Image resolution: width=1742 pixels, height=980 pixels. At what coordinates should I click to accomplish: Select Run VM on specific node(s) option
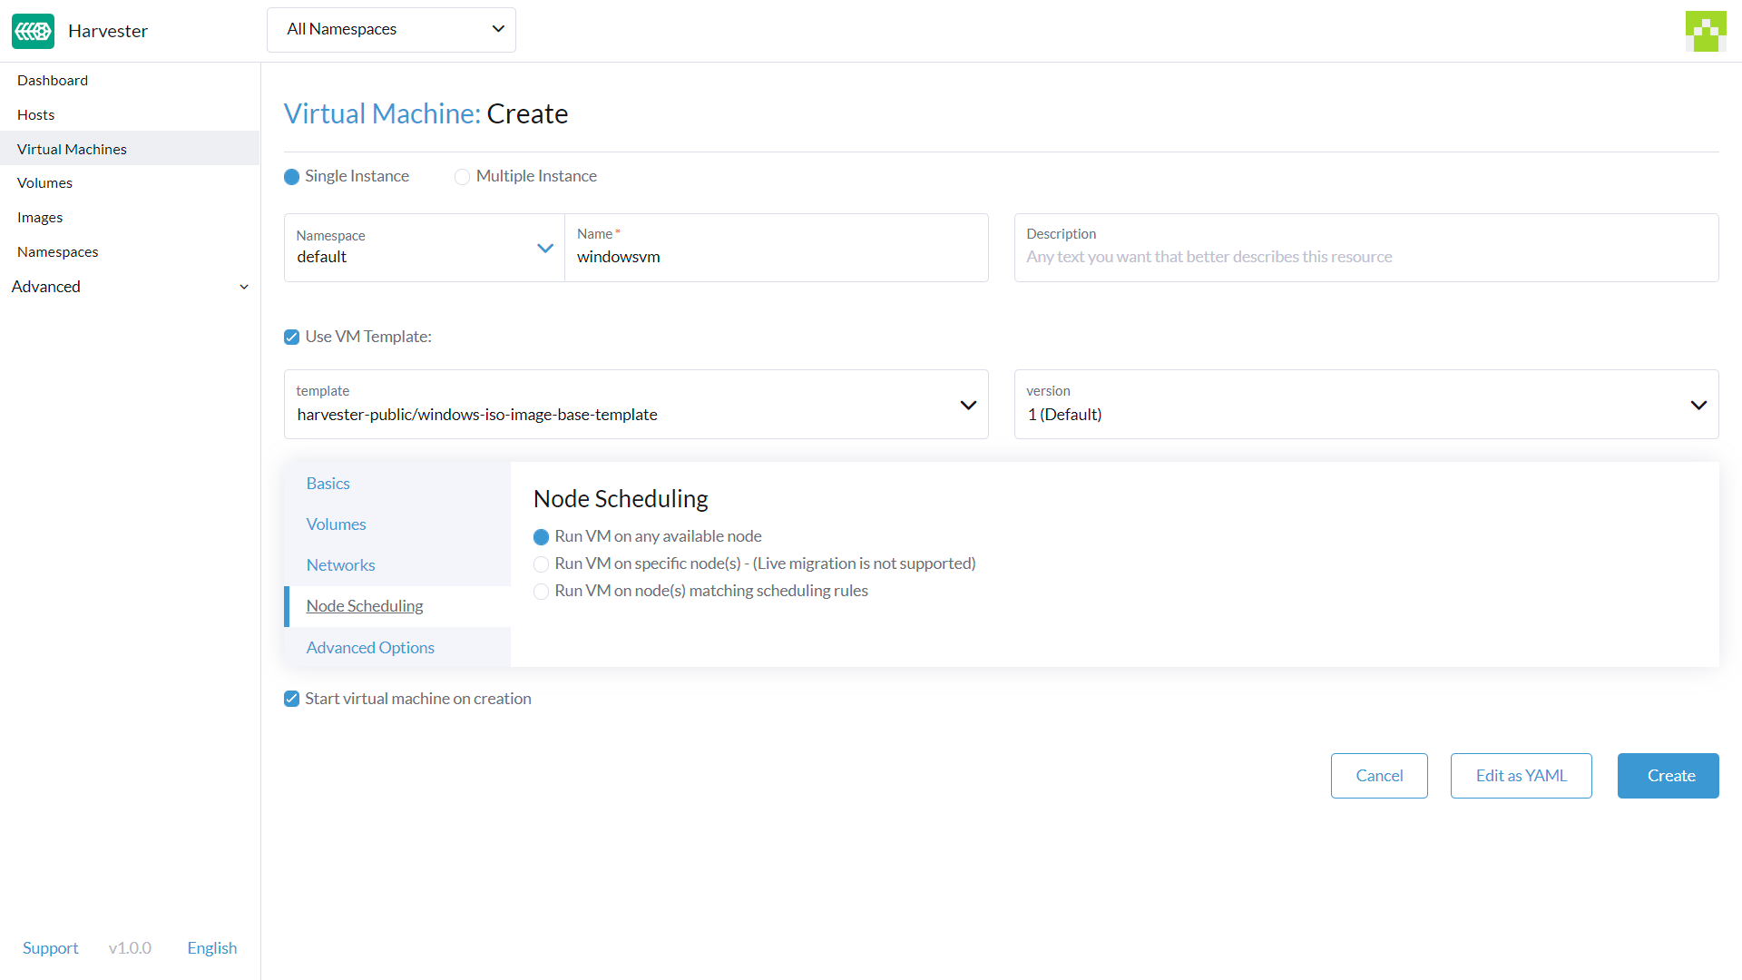pyautogui.click(x=541, y=563)
